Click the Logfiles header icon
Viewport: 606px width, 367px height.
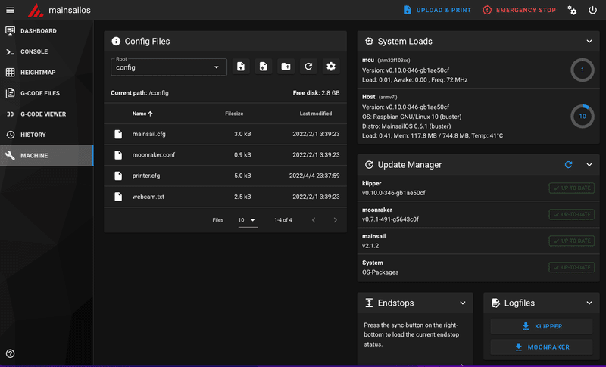click(x=495, y=303)
